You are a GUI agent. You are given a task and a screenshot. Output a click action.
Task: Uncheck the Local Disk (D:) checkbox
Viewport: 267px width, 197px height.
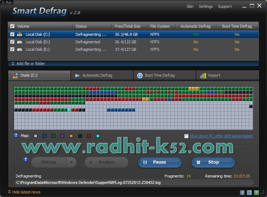click(12, 42)
